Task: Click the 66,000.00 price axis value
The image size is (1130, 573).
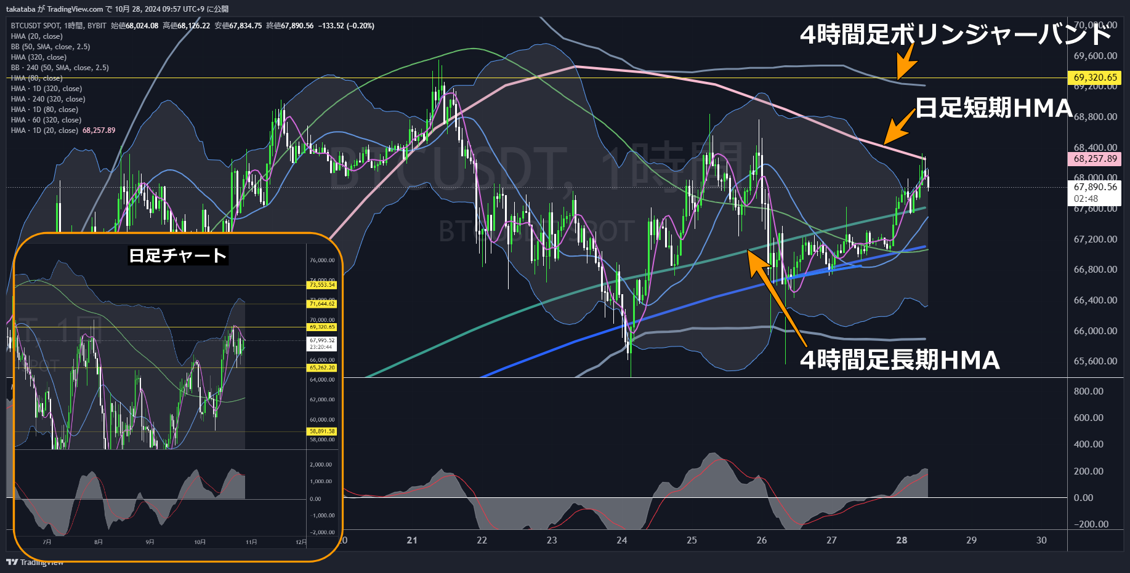Action: 1095,331
